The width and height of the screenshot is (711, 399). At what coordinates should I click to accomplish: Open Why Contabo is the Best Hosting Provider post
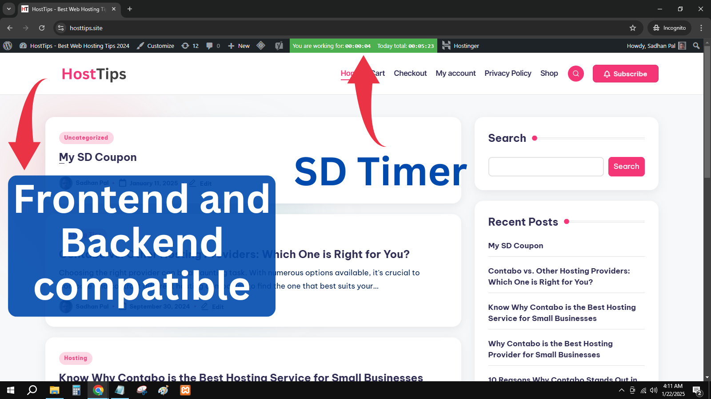pyautogui.click(x=551, y=349)
